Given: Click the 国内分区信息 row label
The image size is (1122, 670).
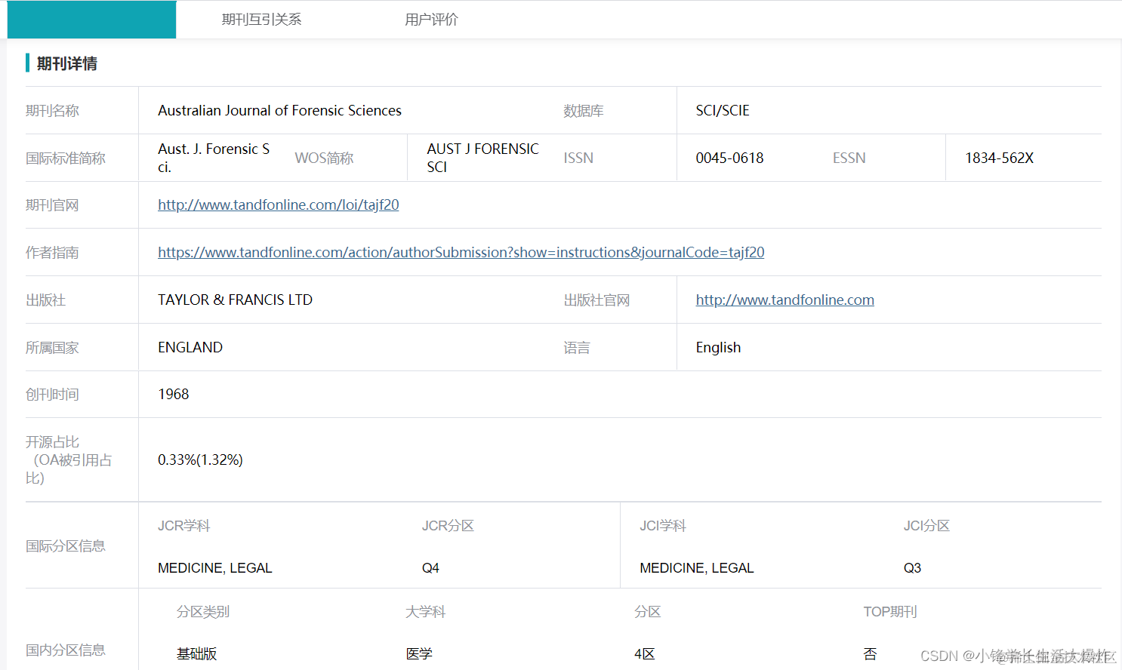Looking at the screenshot, I should click(x=66, y=650).
